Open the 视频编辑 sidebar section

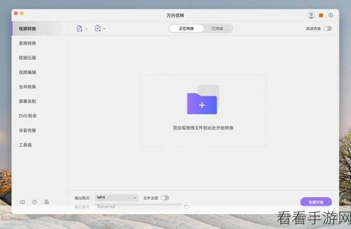click(x=27, y=72)
